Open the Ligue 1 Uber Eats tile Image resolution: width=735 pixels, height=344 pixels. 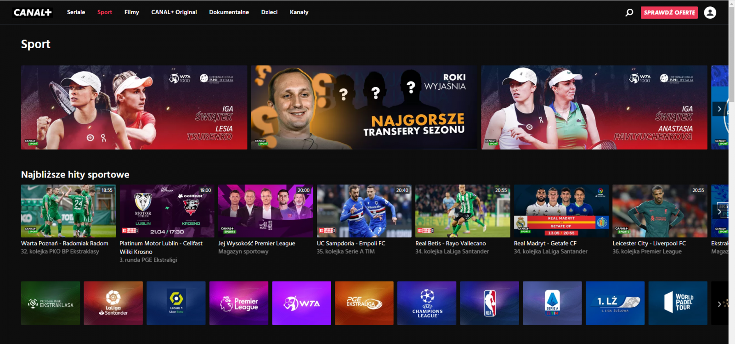point(176,303)
